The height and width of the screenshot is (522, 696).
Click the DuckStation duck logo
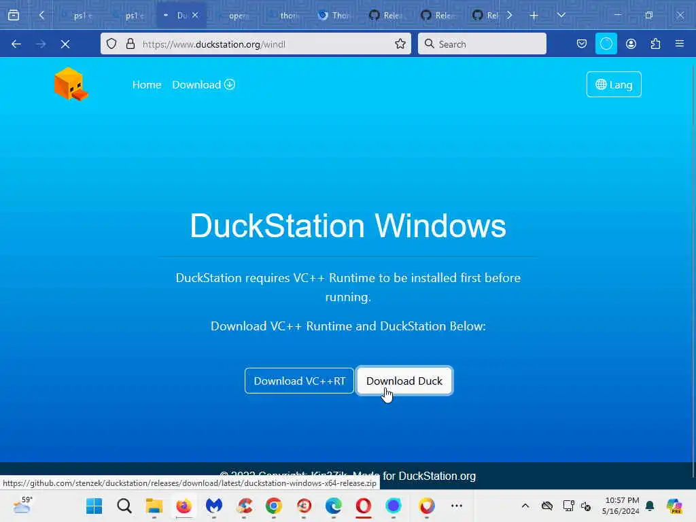click(71, 84)
